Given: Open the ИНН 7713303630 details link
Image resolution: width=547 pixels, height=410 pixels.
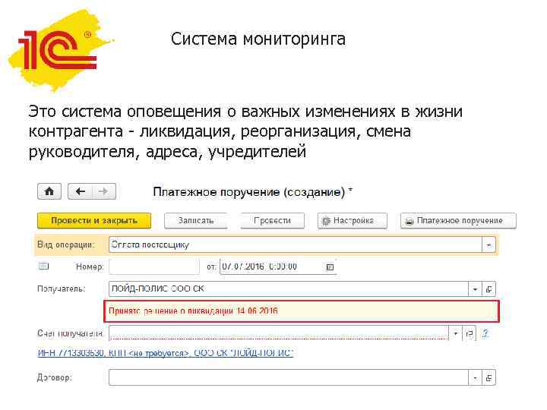Looking at the screenshot, I should (x=166, y=353).
